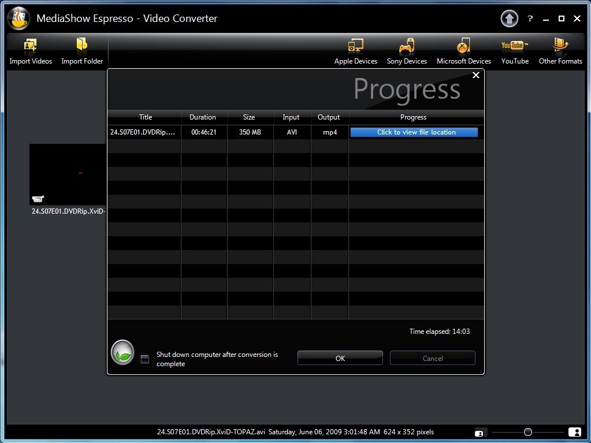Click the Title column header

click(x=145, y=117)
